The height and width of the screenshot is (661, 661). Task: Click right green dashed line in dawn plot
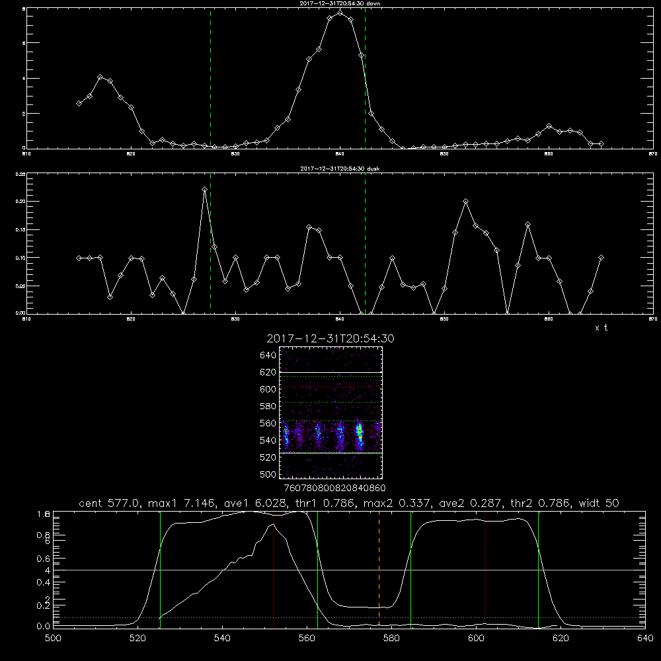pos(365,78)
